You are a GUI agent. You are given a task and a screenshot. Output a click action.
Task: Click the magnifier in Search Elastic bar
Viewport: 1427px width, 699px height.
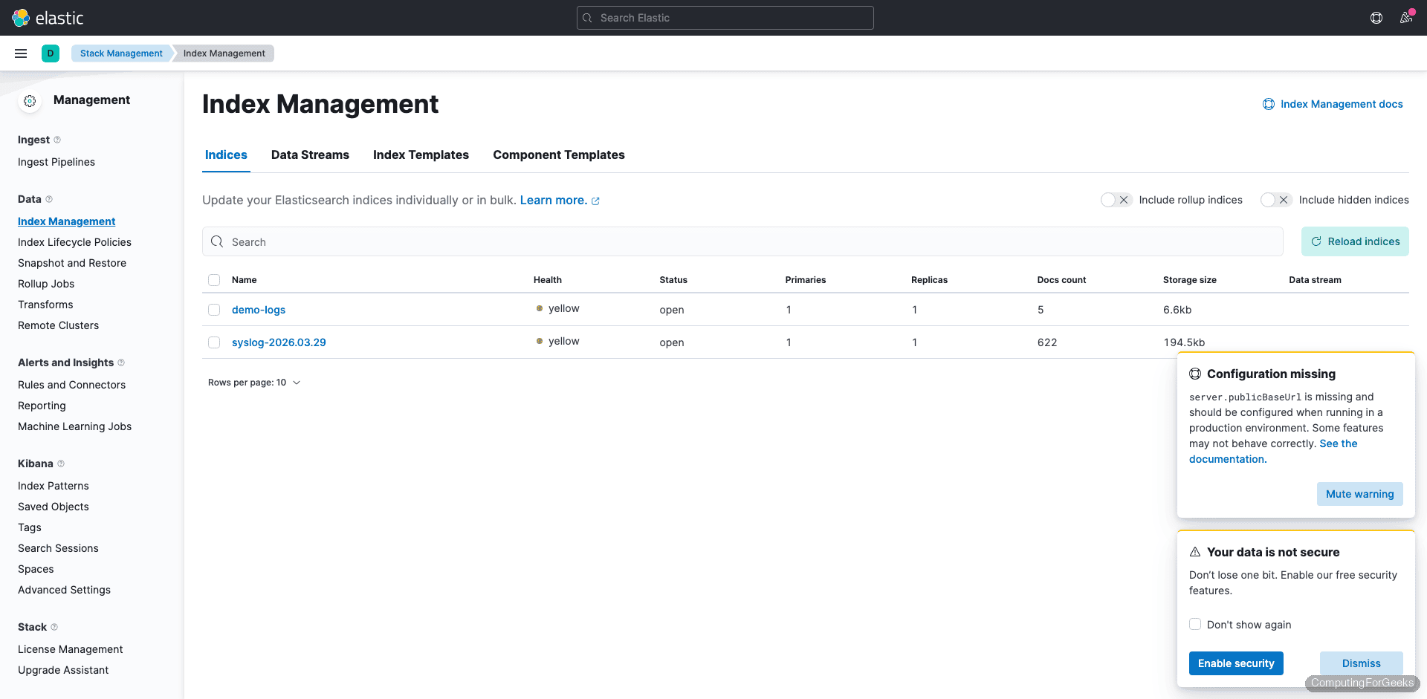tap(588, 18)
